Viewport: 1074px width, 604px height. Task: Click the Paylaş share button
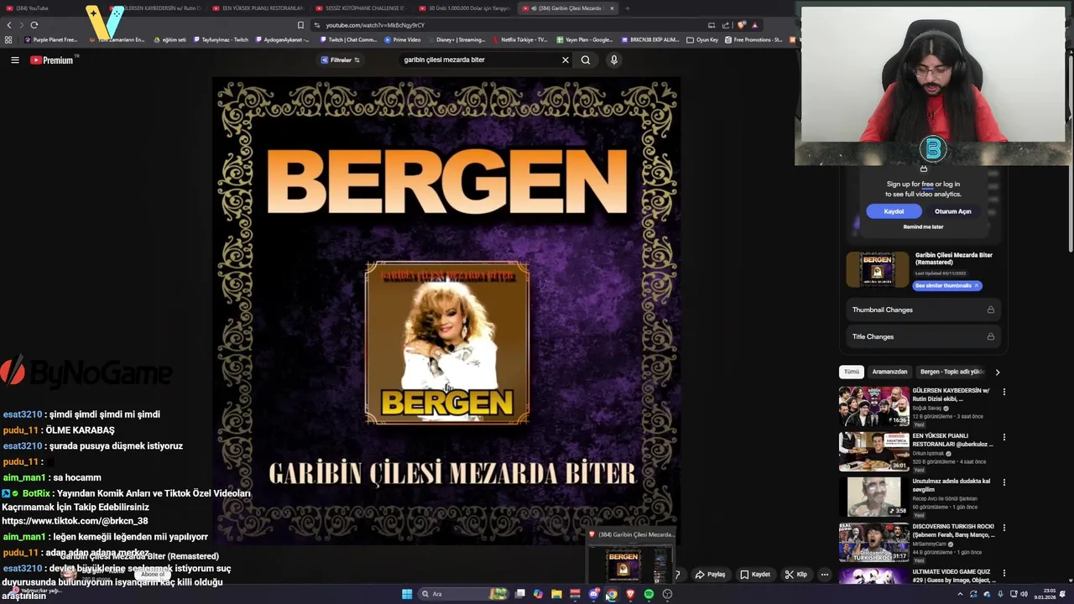coord(710,575)
